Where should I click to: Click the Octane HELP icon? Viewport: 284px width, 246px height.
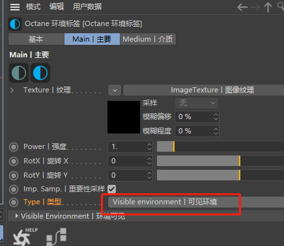coord(25,237)
